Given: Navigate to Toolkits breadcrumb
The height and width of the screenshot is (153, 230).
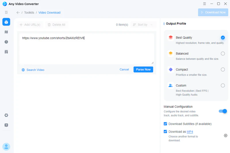Looking at the screenshot, I should [x=29, y=13].
